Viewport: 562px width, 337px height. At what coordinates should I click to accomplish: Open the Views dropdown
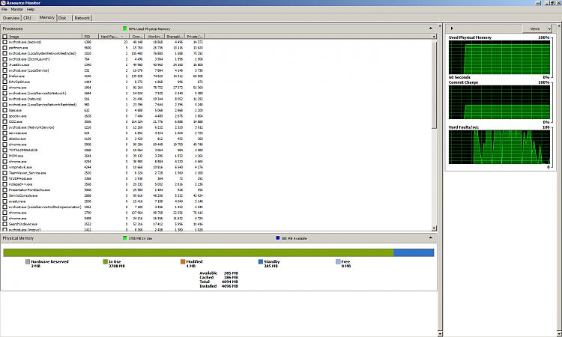point(537,28)
